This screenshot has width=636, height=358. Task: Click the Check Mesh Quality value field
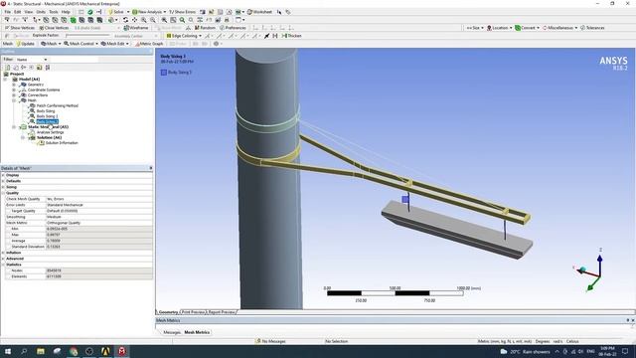99,199
